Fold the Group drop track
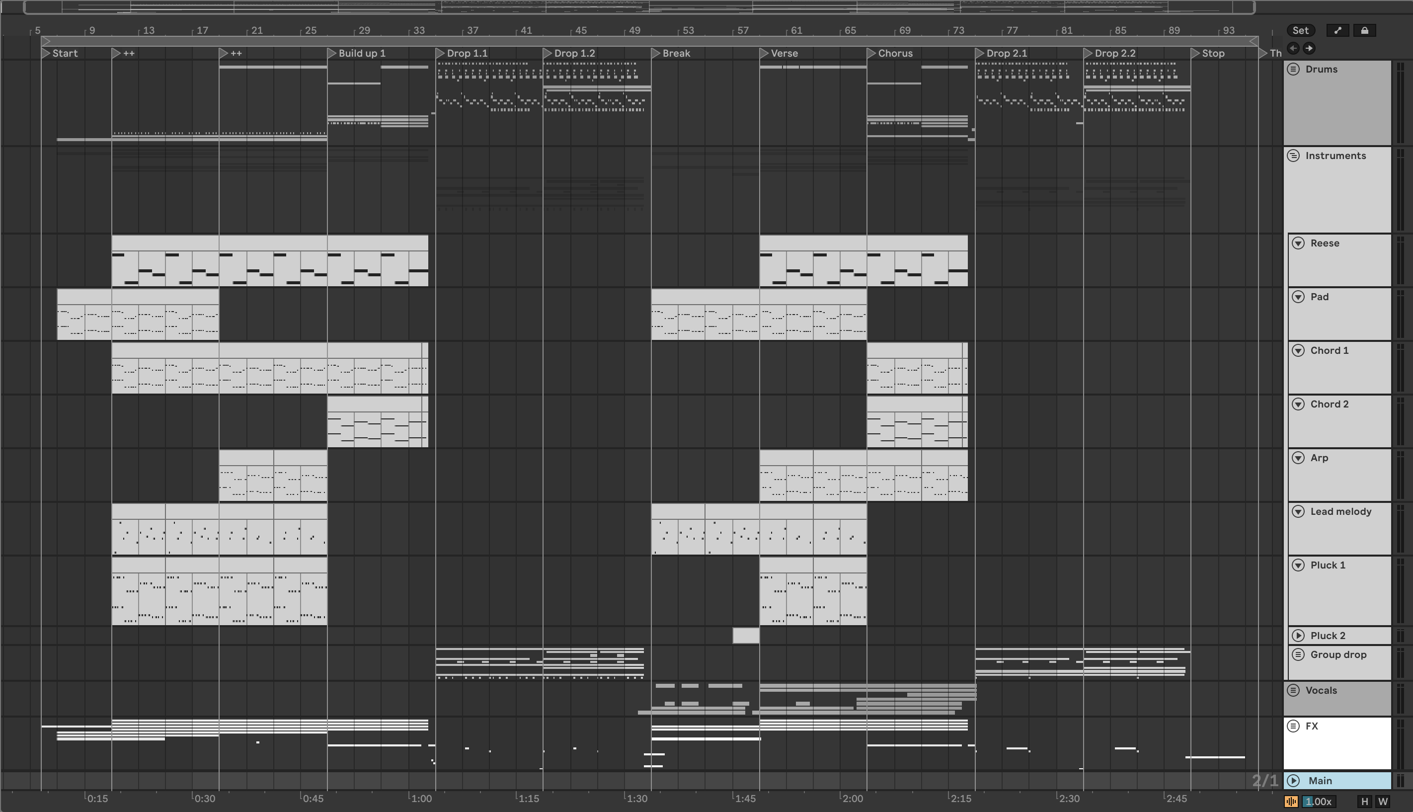 (x=1298, y=654)
